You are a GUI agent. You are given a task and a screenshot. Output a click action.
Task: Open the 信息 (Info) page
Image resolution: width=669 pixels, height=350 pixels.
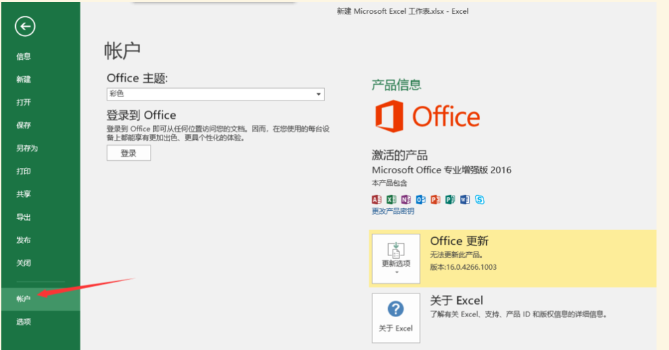click(24, 57)
